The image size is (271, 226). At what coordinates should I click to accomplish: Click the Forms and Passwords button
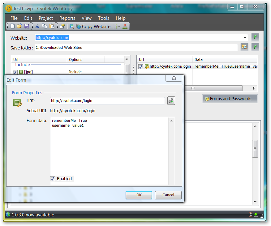coord(230,99)
